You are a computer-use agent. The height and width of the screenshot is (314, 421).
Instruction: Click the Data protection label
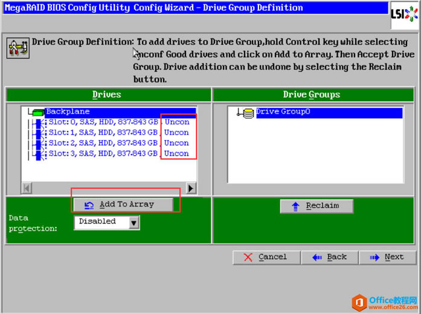33,223
